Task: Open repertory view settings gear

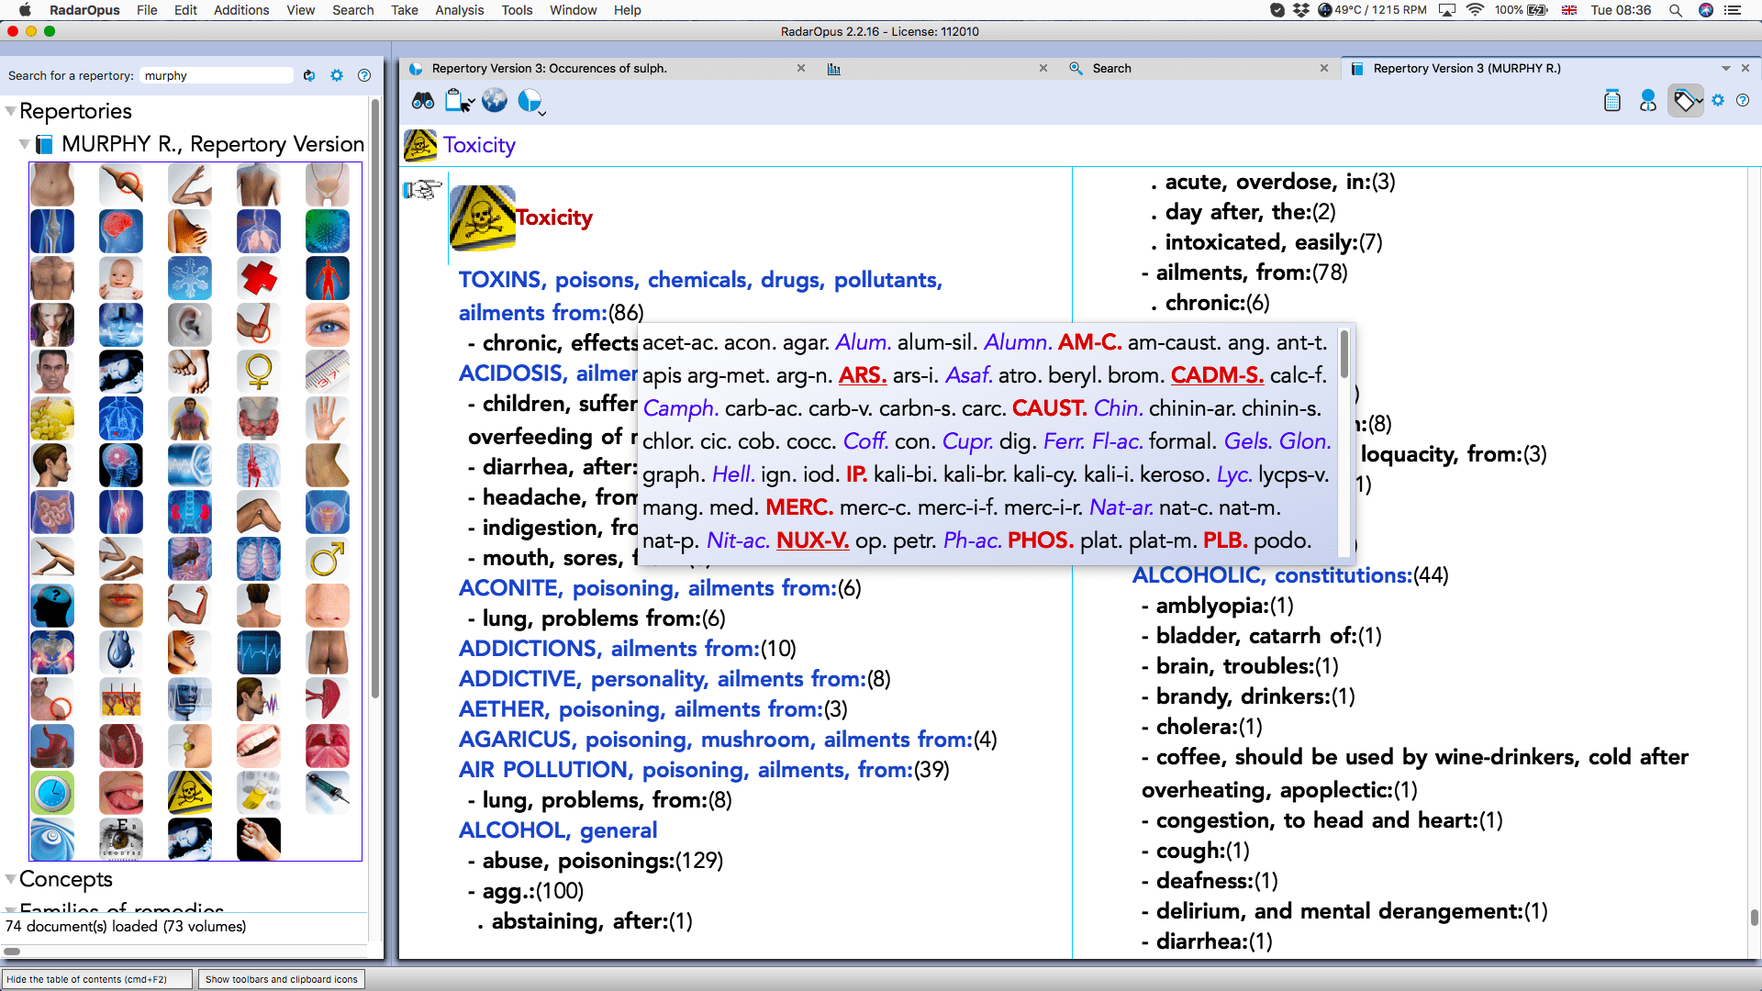Action: [x=1718, y=101]
